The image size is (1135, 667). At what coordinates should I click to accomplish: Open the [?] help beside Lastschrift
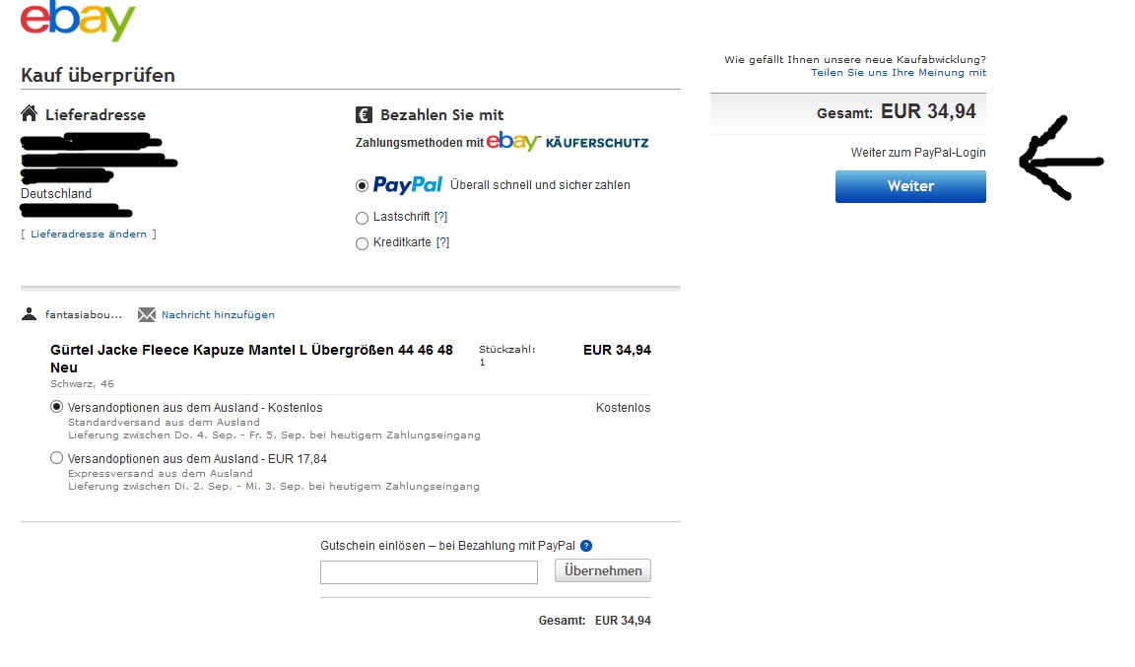click(440, 217)
